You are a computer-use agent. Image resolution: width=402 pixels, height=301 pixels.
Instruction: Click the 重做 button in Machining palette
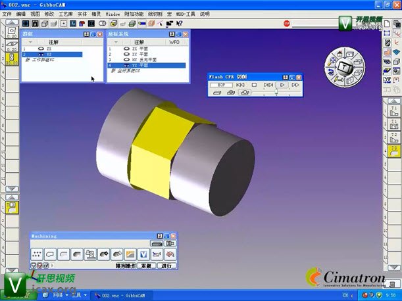147,266
